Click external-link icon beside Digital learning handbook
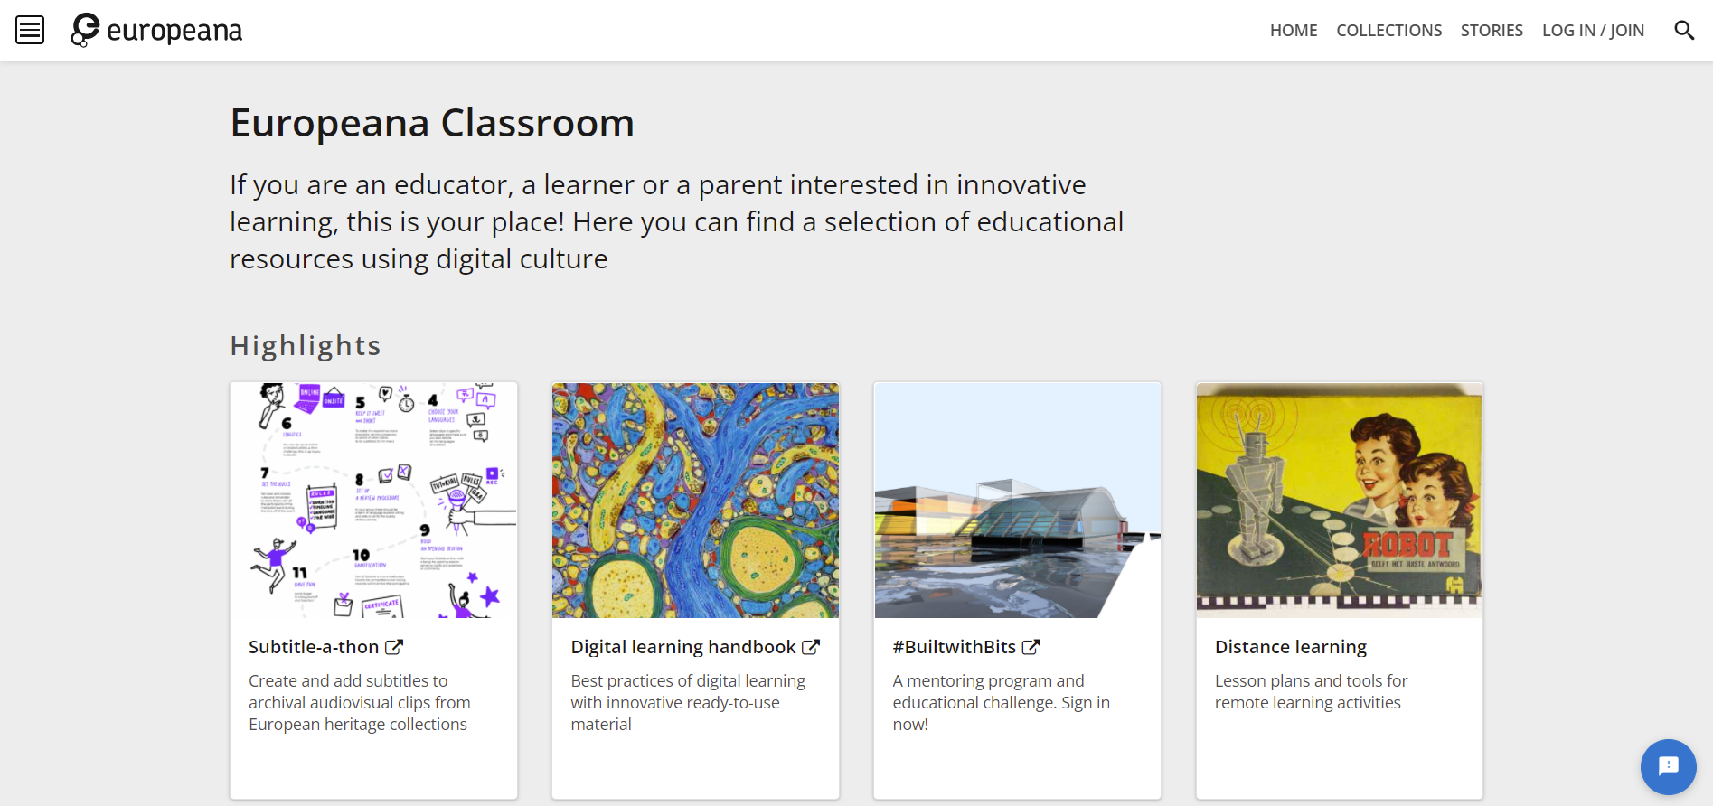Screen dimensions: 1713x806 [811, 647]
